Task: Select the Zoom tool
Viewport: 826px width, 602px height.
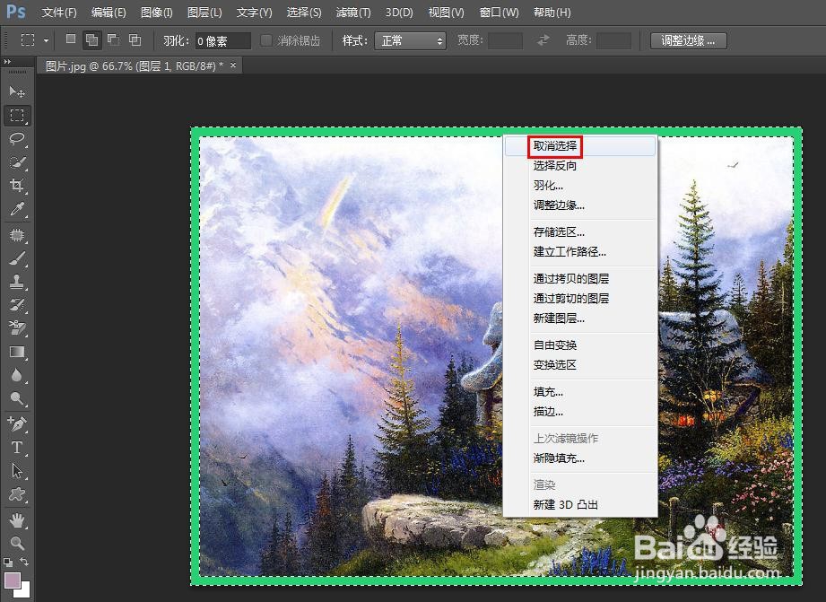Action: pos(16,543)
